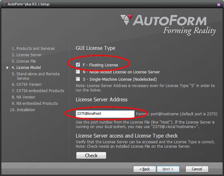
Task: Enable S - Single-Machine License checkbox
Action: pos(78,79)
